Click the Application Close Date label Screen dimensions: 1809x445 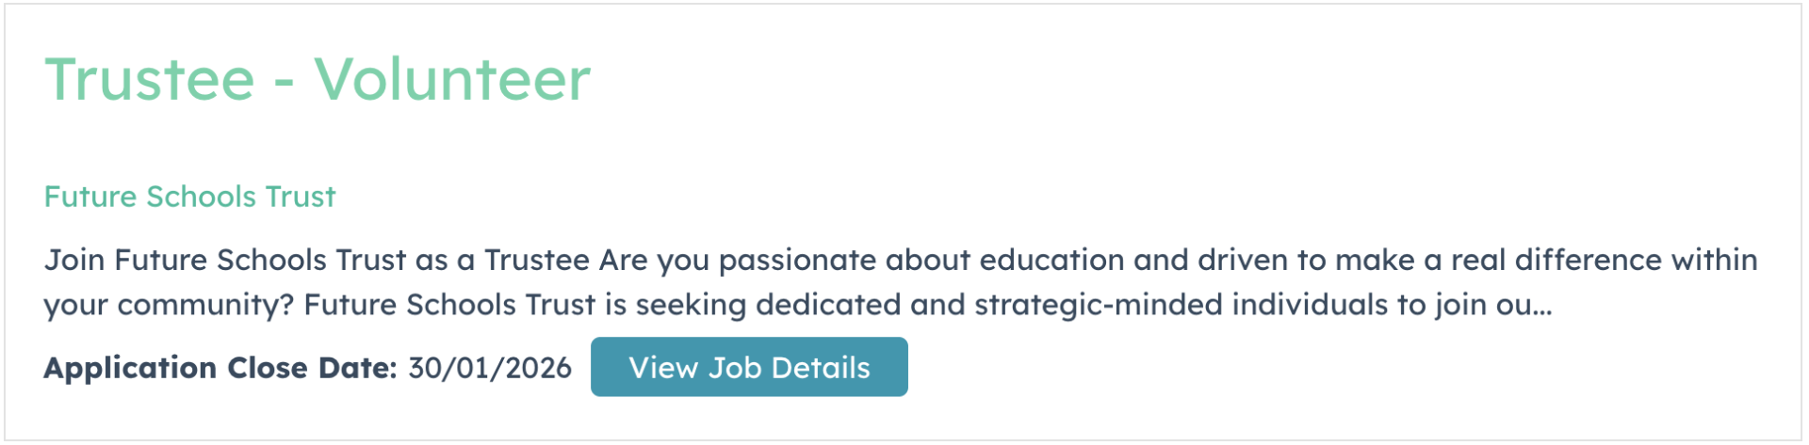coord(220,368)
